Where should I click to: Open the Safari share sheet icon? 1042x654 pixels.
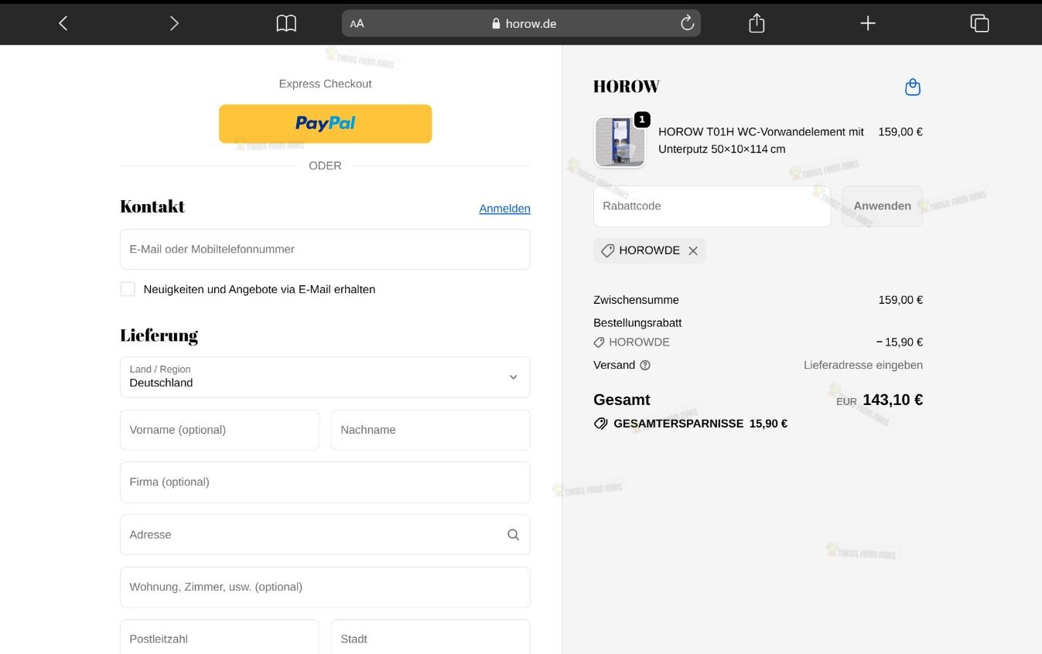point(757,23)
